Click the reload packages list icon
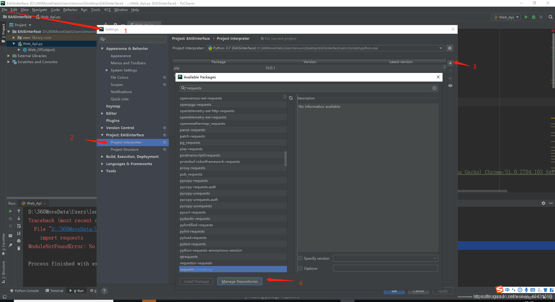 point(291,98)
